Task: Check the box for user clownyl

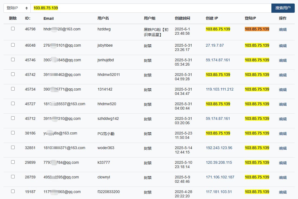Action: click(13, 176)
